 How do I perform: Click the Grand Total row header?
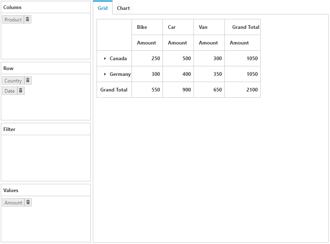(x=114, y=90)
